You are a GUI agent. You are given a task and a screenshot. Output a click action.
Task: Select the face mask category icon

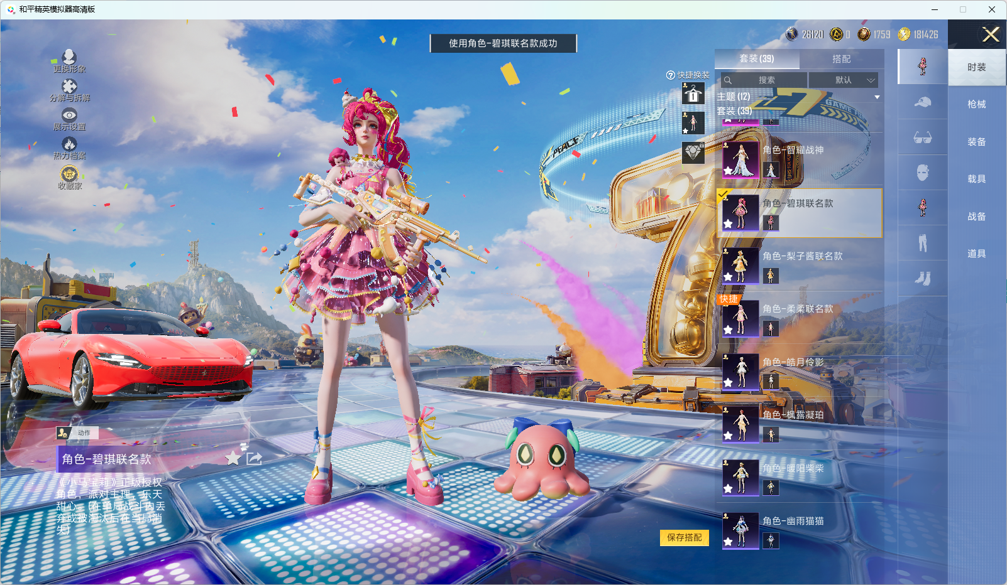click(923, 173)
